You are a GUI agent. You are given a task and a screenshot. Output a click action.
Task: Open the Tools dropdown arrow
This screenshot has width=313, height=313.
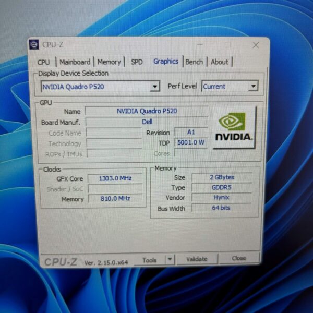coord(170,259)
